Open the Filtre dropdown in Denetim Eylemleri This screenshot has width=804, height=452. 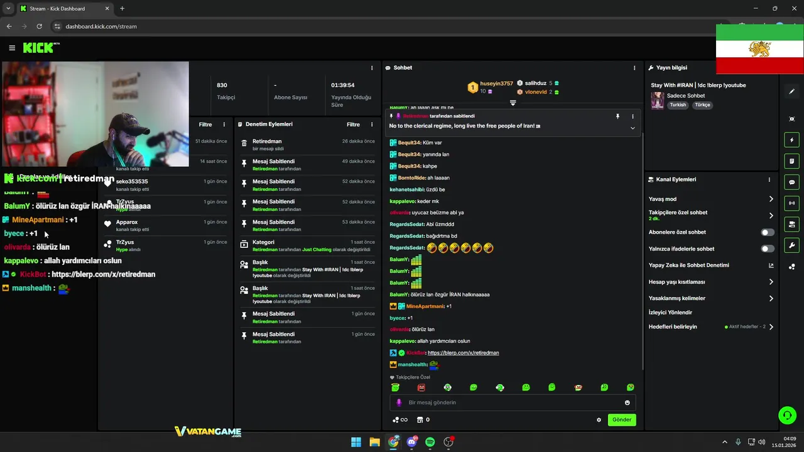point(353,124)
